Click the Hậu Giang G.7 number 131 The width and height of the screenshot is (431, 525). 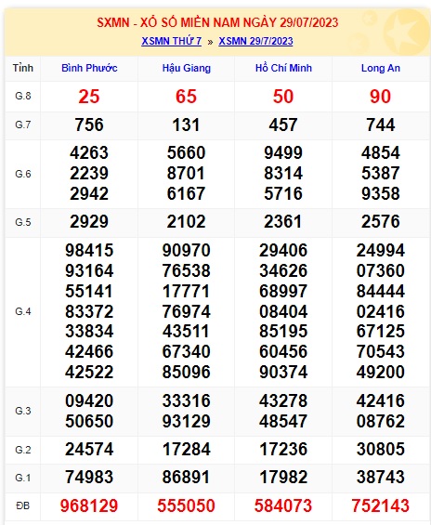point(186,125)
